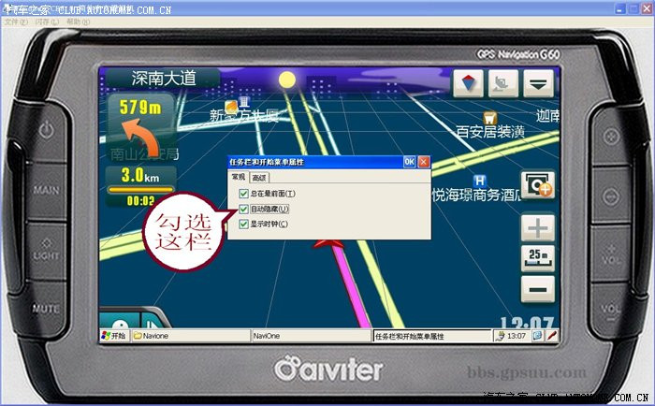Tap the top-right round hardware button
Image resolution: width=655 pixels, height=406 pixels.
click(611, 137)
